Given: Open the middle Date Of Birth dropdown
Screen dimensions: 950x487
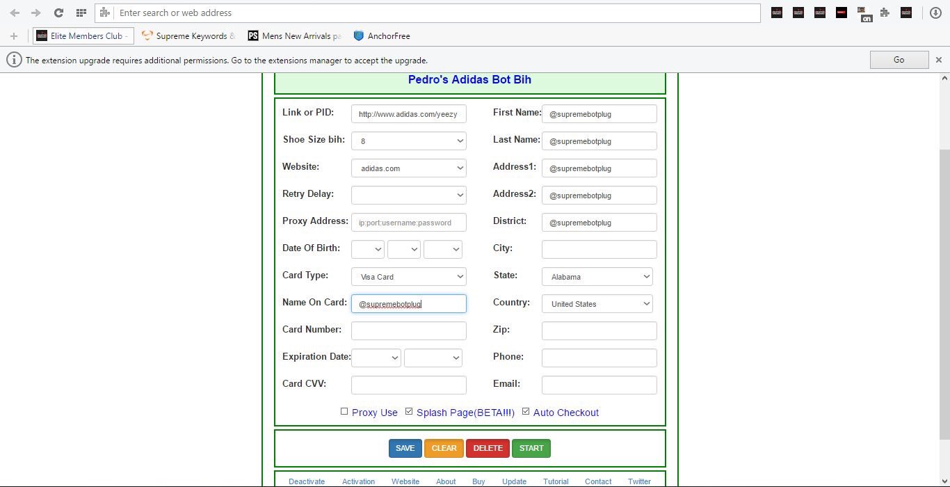Looking at the screenshot, I should coord(404,249).
